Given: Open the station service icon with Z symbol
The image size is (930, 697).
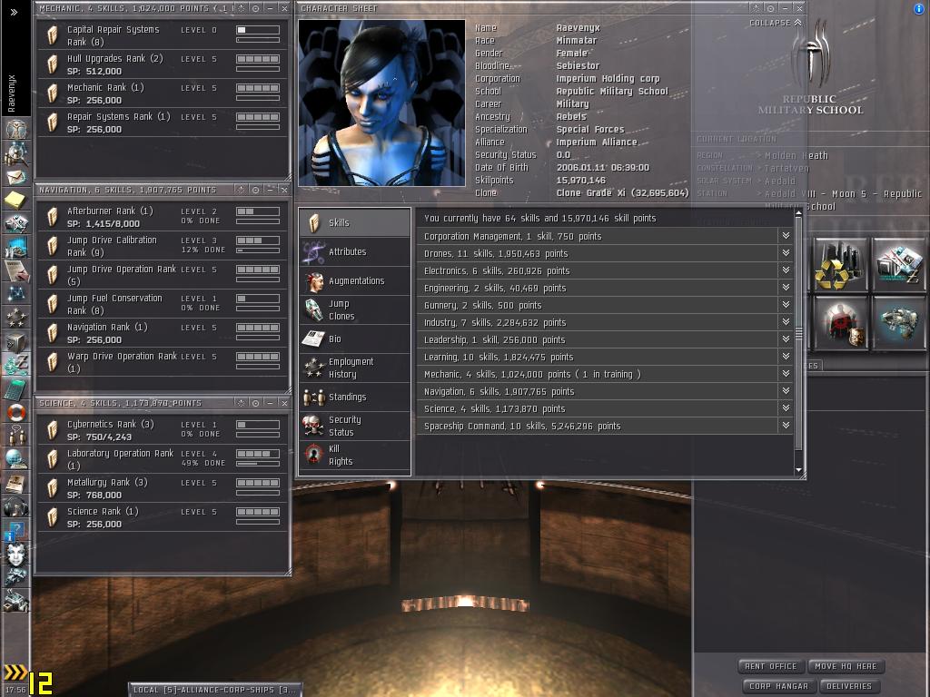Looking at the screenshot, I should tap(899, 265).
